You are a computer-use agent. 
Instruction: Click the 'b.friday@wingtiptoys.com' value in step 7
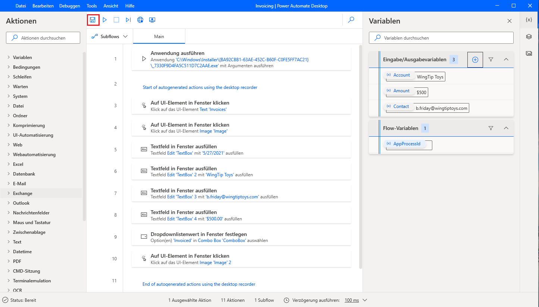tap(232, 197)
